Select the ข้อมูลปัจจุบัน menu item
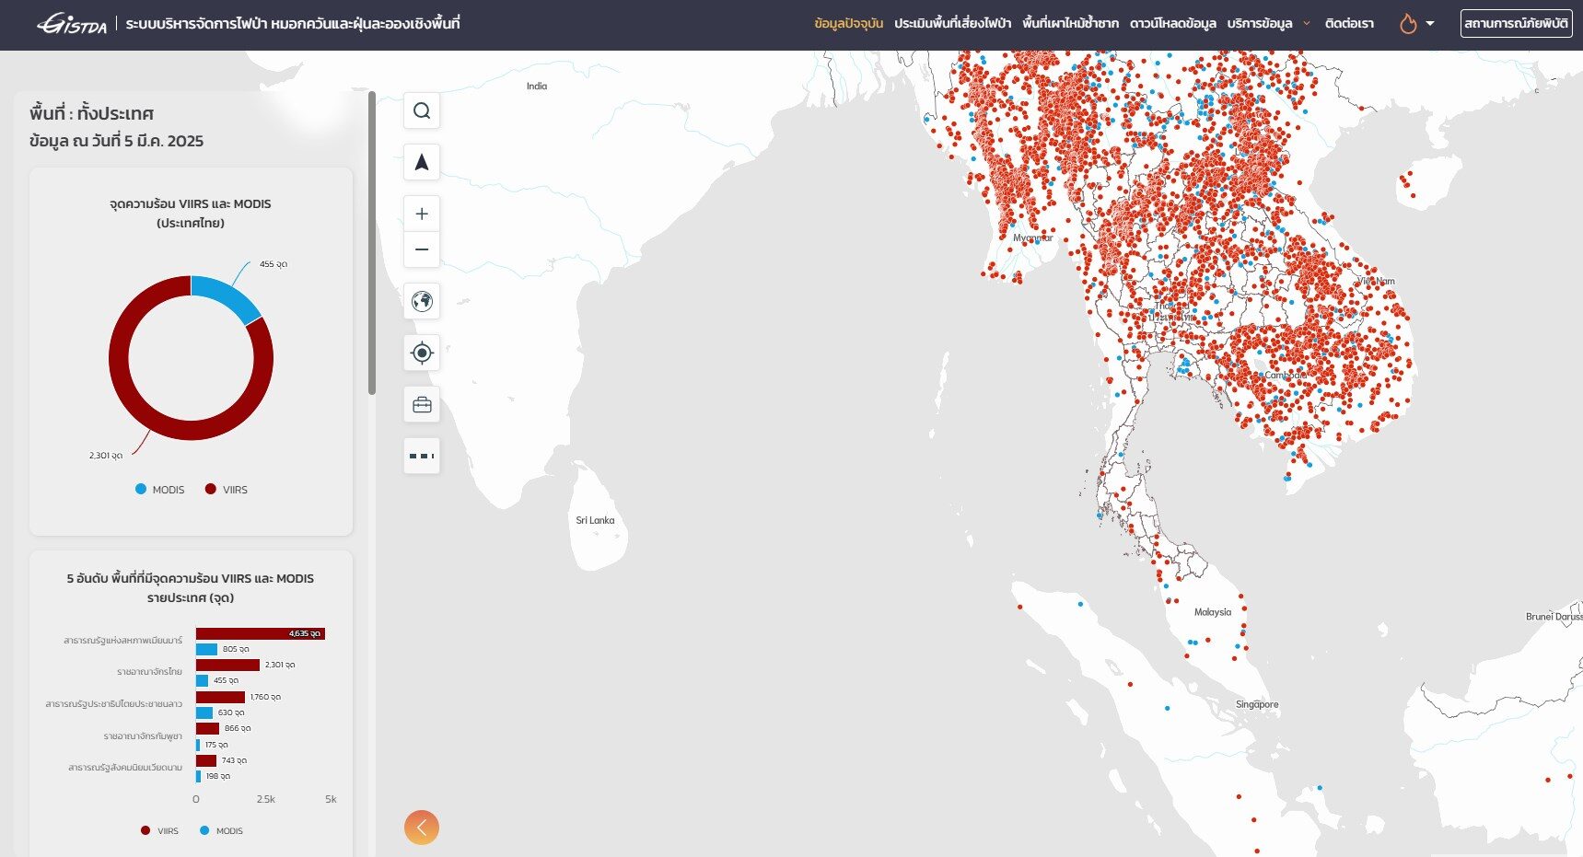 coord(848,24)
